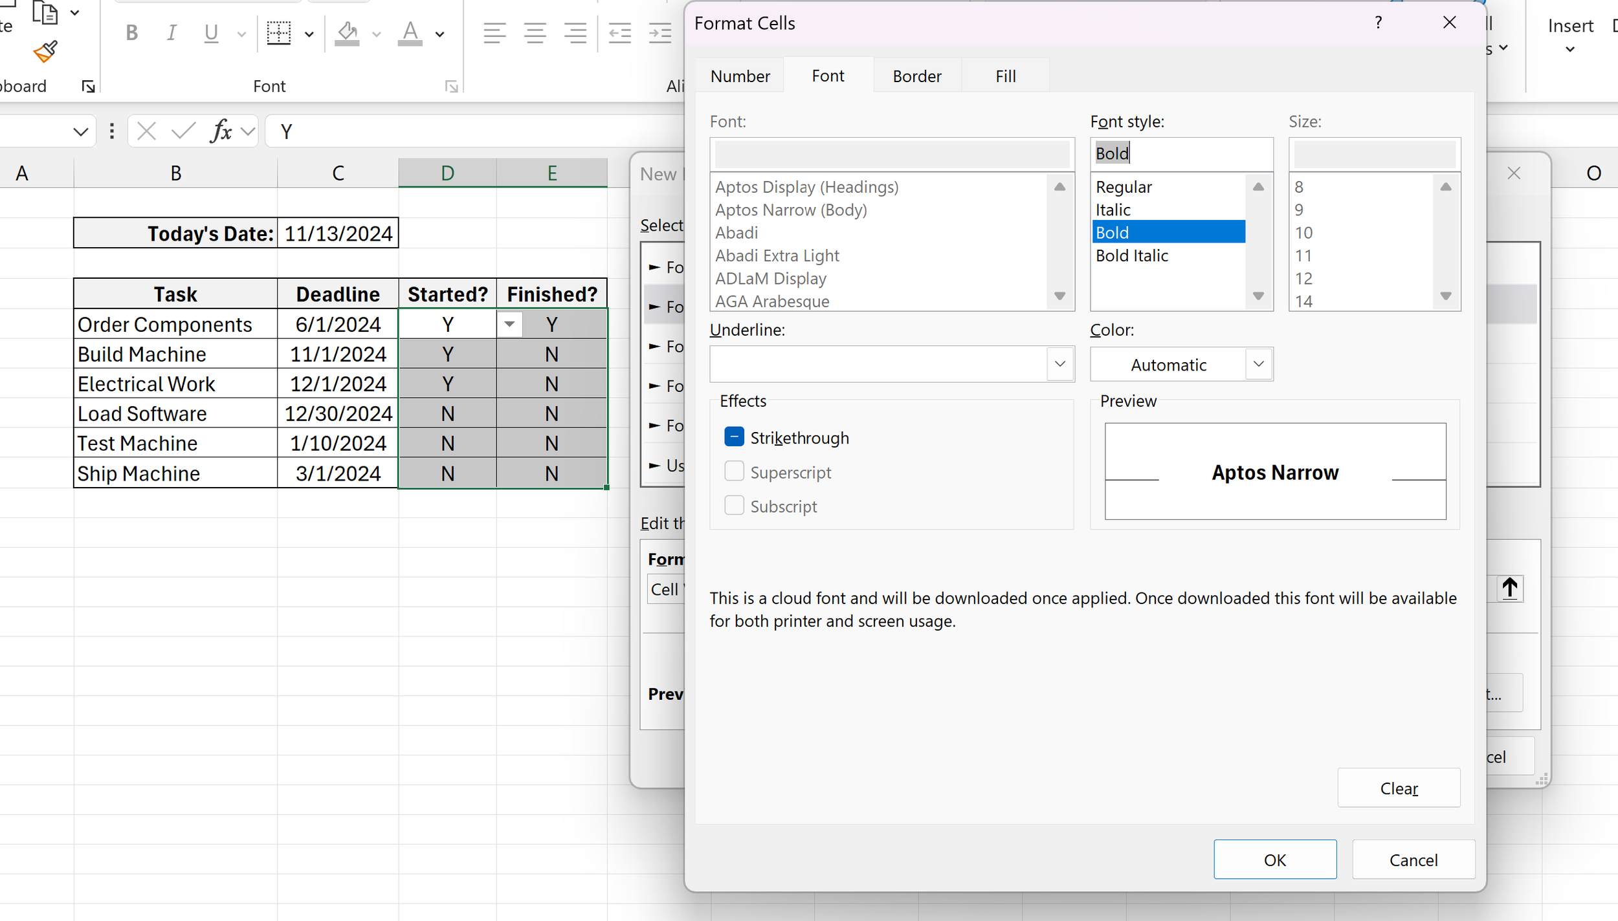Confirm changes with the OK button
Viewport: 1618px width, 921px height.
point(1274,860)
